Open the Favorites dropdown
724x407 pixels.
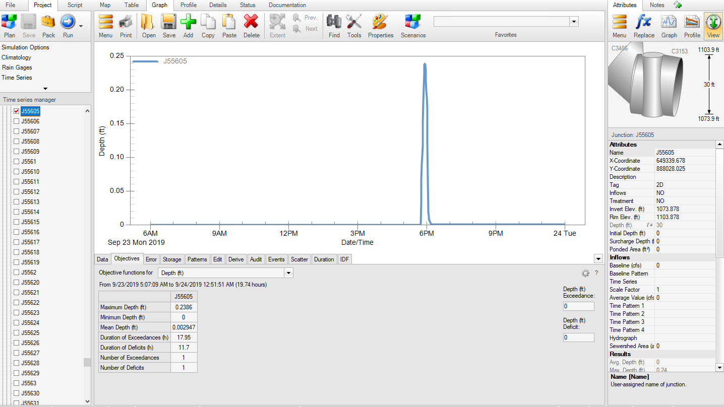[574, 22]
